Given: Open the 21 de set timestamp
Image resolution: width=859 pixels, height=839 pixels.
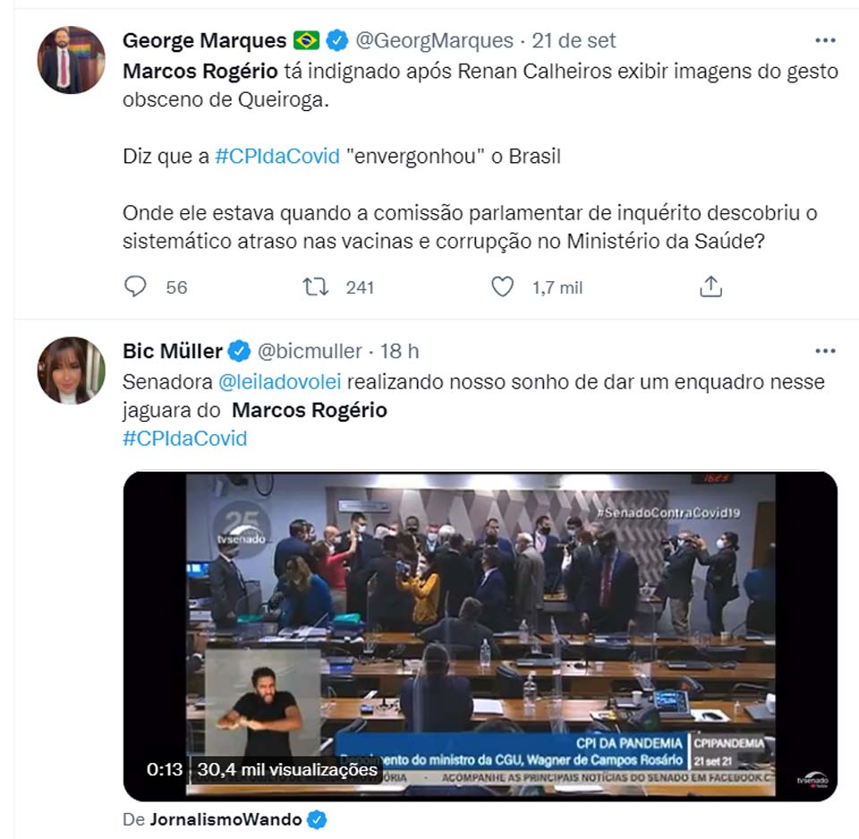Looking at the screenshot, I should pyautogui.click(x=574, y=41).
